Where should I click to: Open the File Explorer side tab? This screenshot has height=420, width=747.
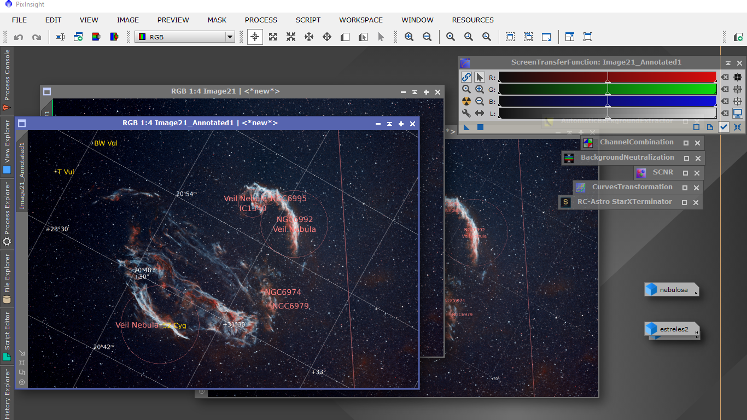tap(7, 278)
